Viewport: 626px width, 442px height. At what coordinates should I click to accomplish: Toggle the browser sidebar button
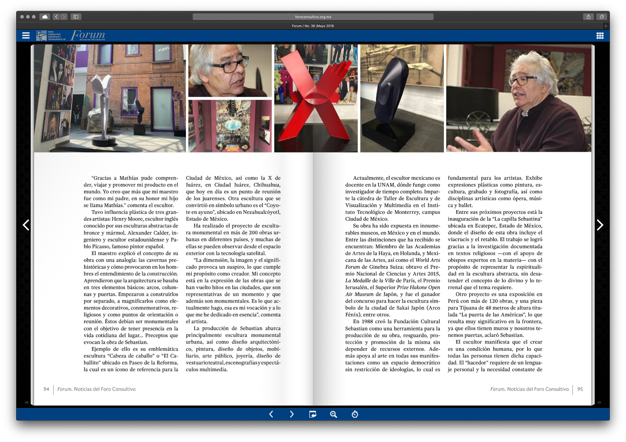pyautogui.click(x=76, y=17)
